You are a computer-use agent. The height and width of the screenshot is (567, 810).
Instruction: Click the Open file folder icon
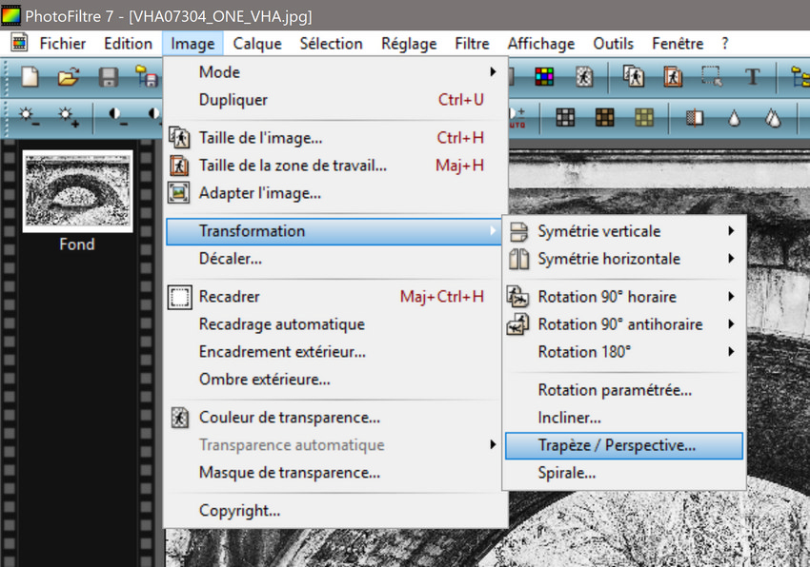(69, 77)
